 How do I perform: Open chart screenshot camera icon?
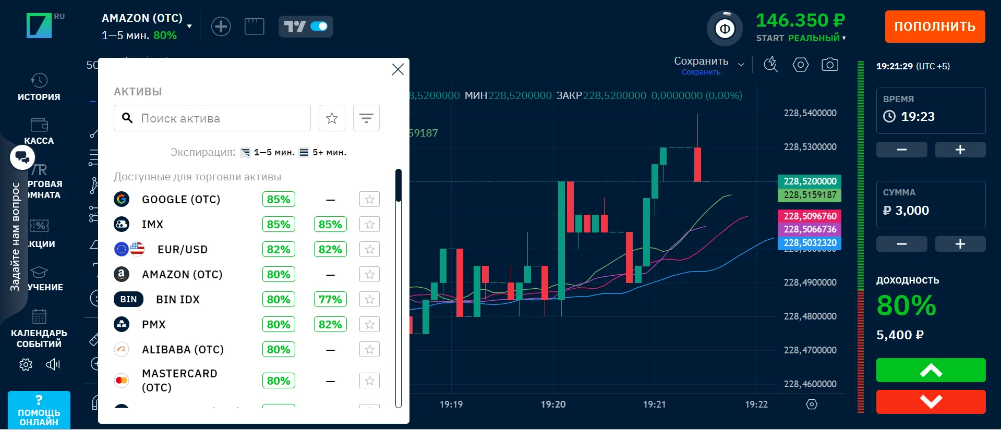(829, 65)
